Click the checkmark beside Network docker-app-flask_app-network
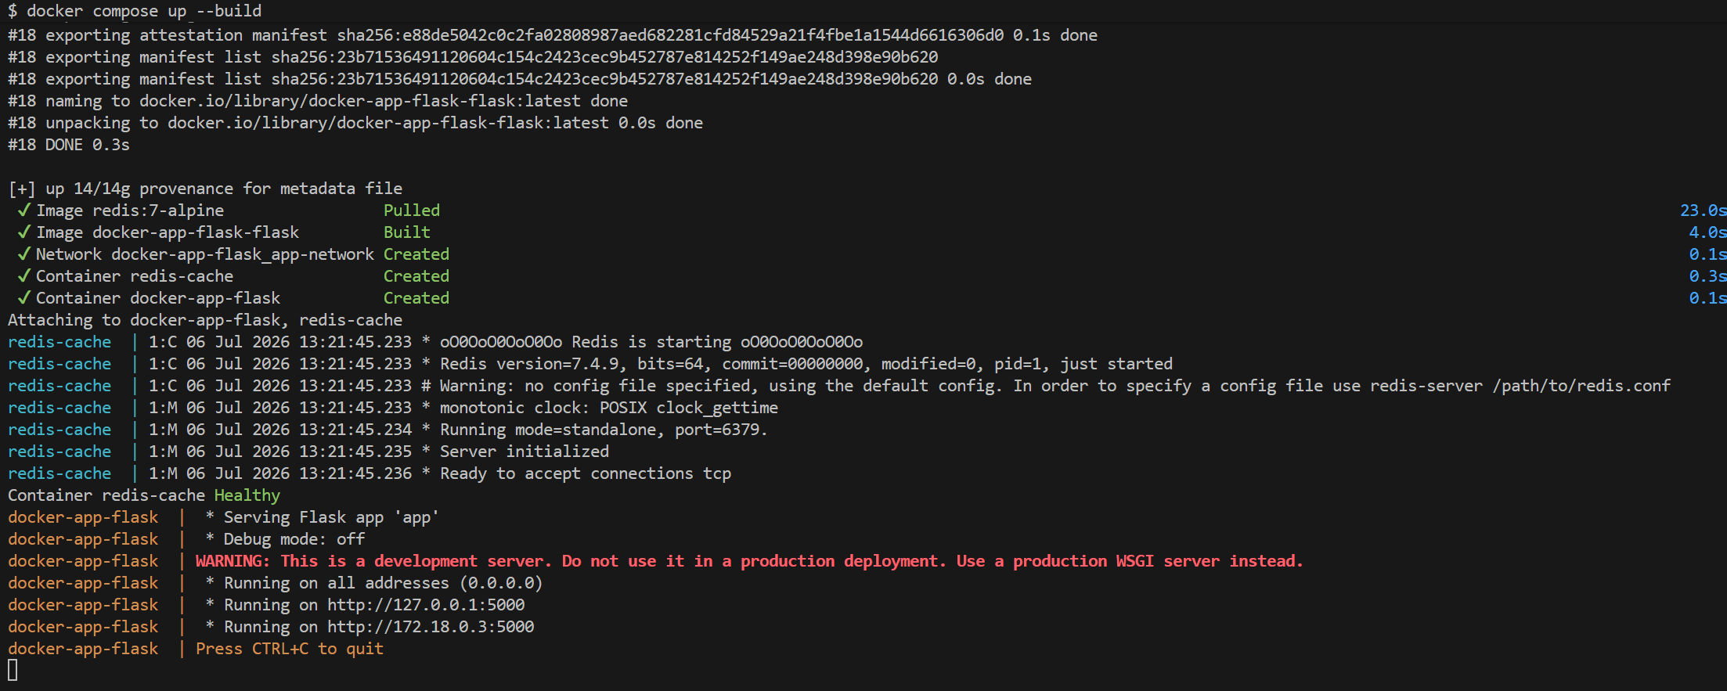 tap(24, 254)
